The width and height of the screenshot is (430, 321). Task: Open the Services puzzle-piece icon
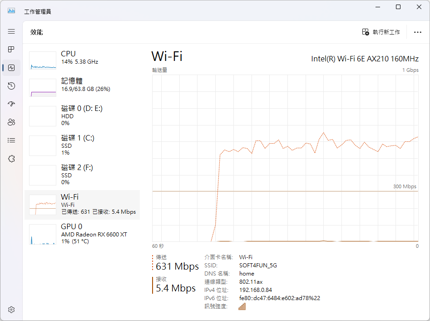tap(11, 159)
